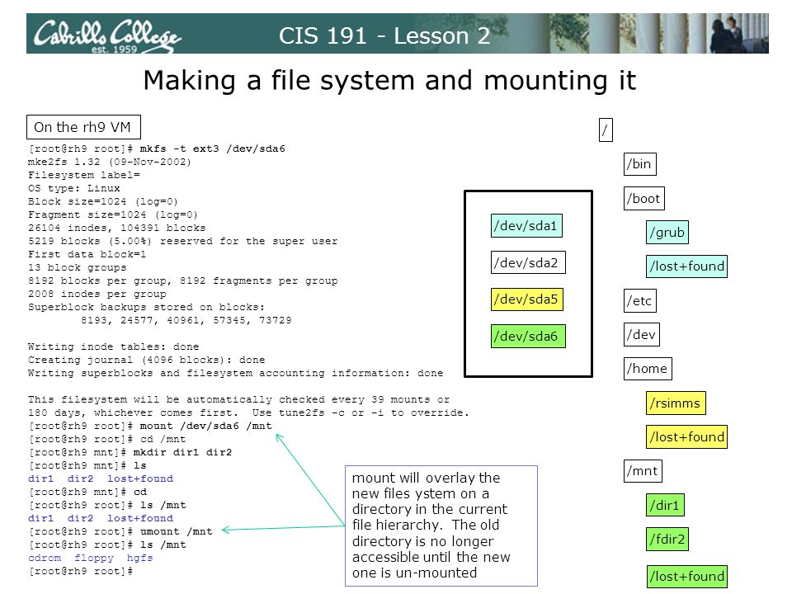Click the 'OS type: Linux' line

coord(74,188)
